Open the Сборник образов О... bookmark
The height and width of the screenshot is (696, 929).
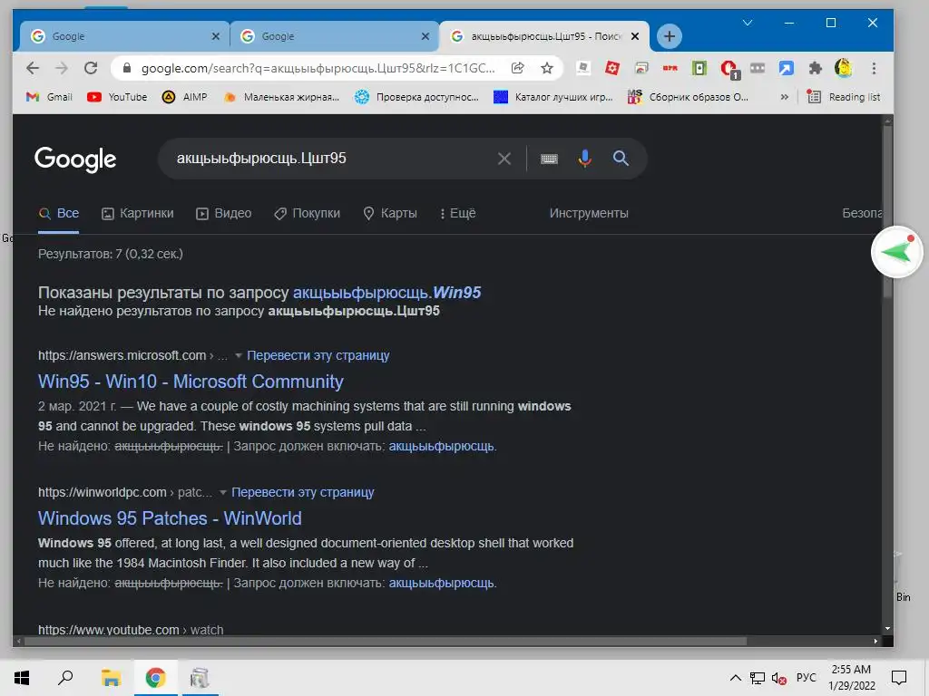click(x=689, y=97)
